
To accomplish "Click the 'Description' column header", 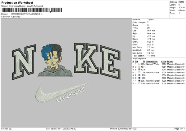I will pyautogui.click(x=152, y=61).
